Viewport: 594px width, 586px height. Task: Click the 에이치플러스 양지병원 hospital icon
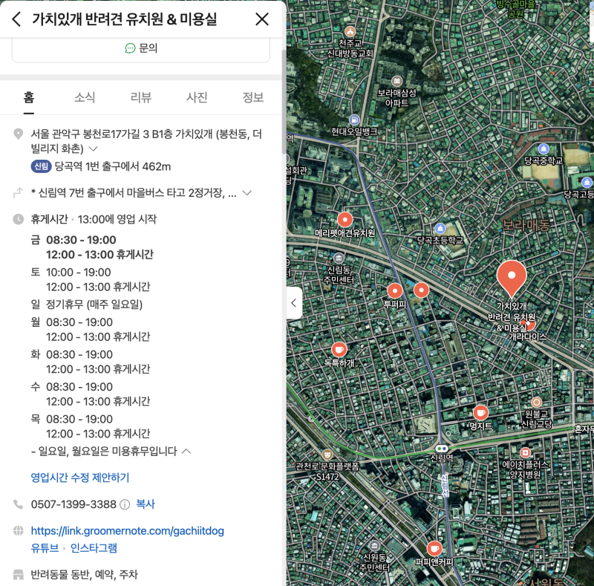click(525, 452)
